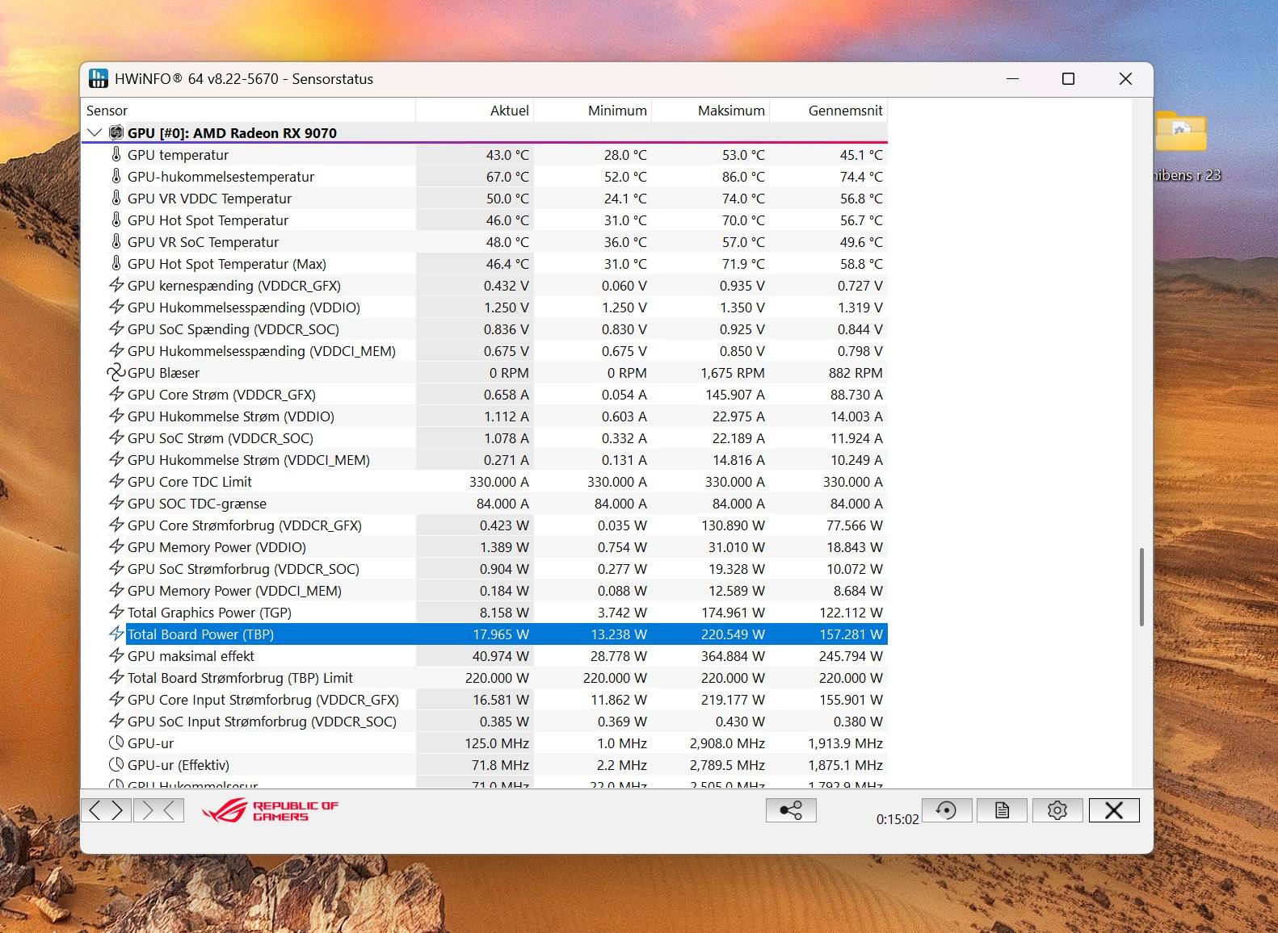This screenshot has width=1278, height=933.
Task: Select GPU SoC Strømforbrug (VDDCR_SOC) row label
Action: [243, 568]
